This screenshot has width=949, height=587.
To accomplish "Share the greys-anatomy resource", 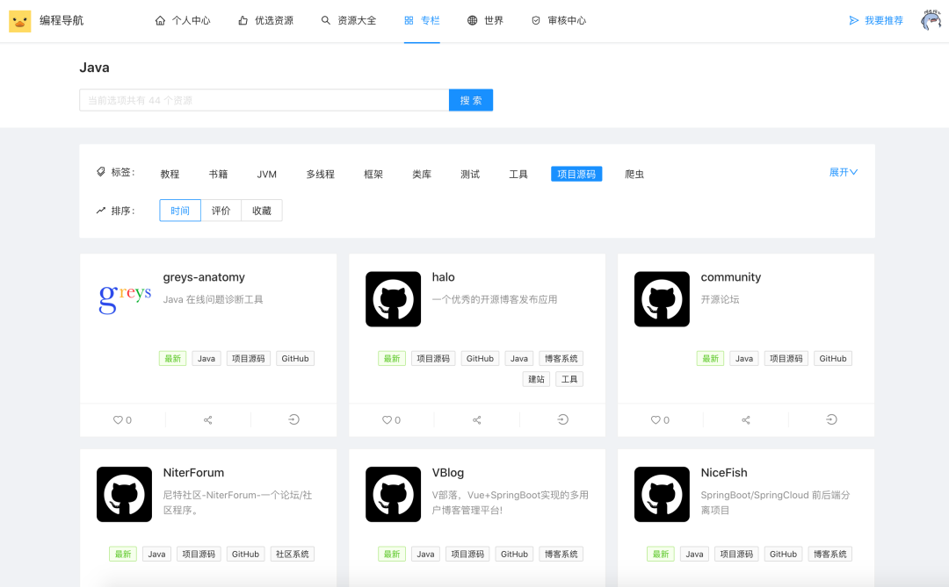I will pyautogui.click(x=208, y=420).
